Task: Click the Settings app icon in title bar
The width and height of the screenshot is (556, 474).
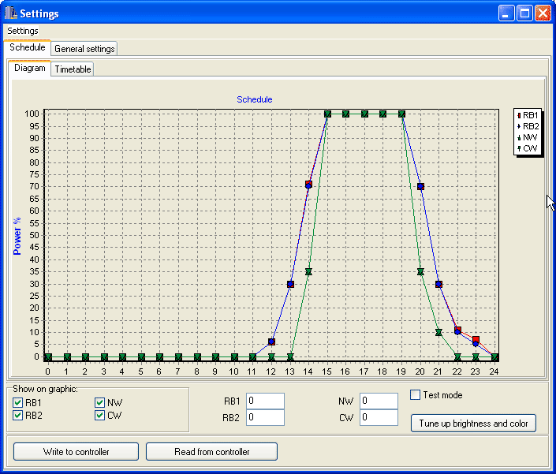Action: (11, 13)
